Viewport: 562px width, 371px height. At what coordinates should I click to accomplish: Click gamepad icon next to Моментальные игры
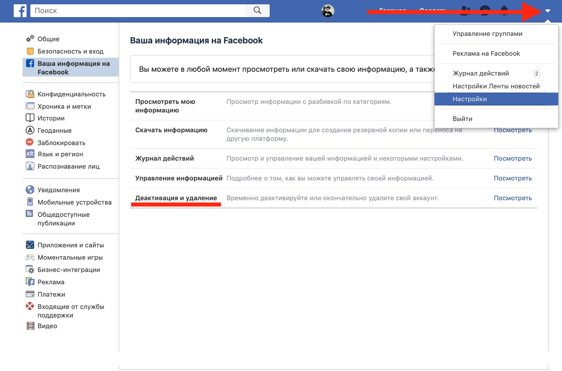(x=30, y=257)
